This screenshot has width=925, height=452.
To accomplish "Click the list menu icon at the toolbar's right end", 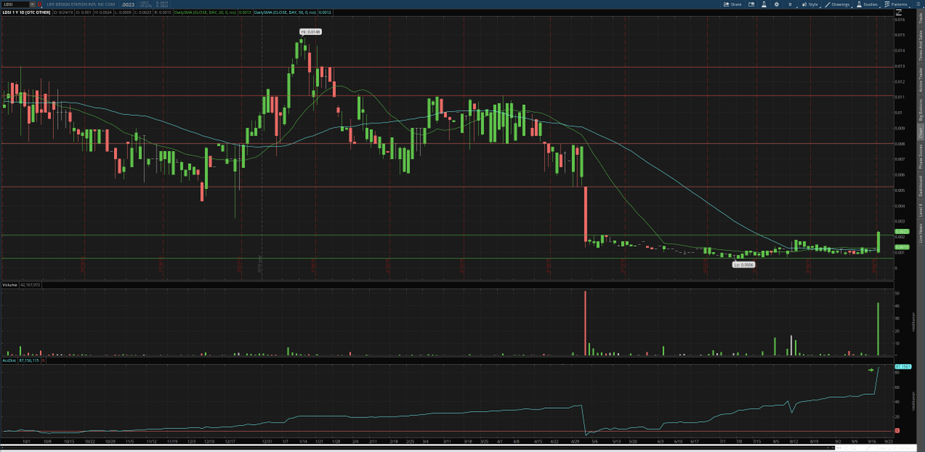I will pyautogui.click(x=918, y=5).
